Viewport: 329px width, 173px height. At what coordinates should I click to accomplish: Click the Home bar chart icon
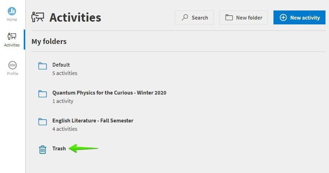pyautogui.click(x=12, y=11)
